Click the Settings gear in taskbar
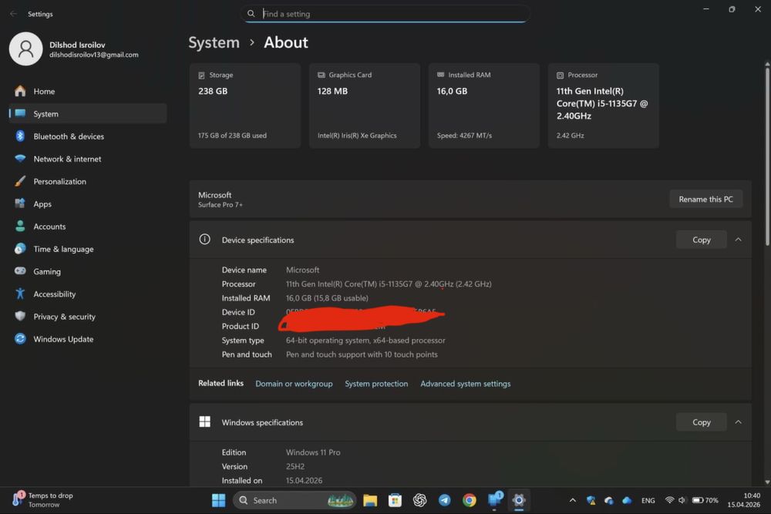Viewport: 771px width, 514px height. [x=518, y=500]
